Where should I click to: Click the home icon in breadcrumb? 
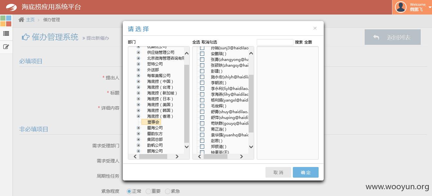coord(21,20)
